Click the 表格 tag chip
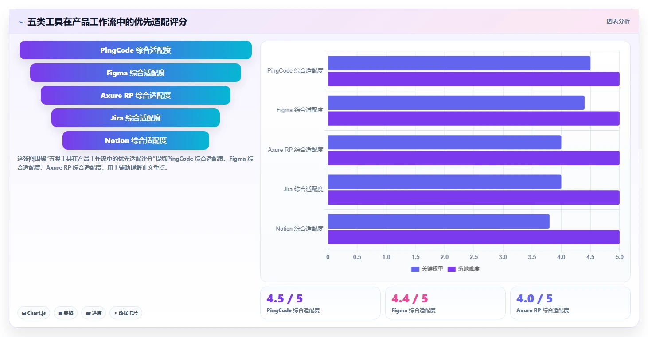The image size is (648, 337). coord(66,313)
